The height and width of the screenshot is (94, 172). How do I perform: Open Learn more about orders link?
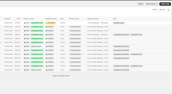pyautogui.click(x=61, y=76)
